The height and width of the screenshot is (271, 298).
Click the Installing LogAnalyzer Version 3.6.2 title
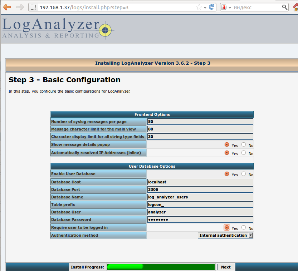pos(153,63)
